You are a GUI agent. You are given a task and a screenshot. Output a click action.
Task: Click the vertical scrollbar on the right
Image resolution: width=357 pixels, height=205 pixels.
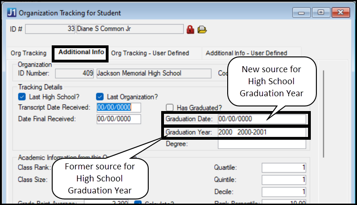[324, 114]
